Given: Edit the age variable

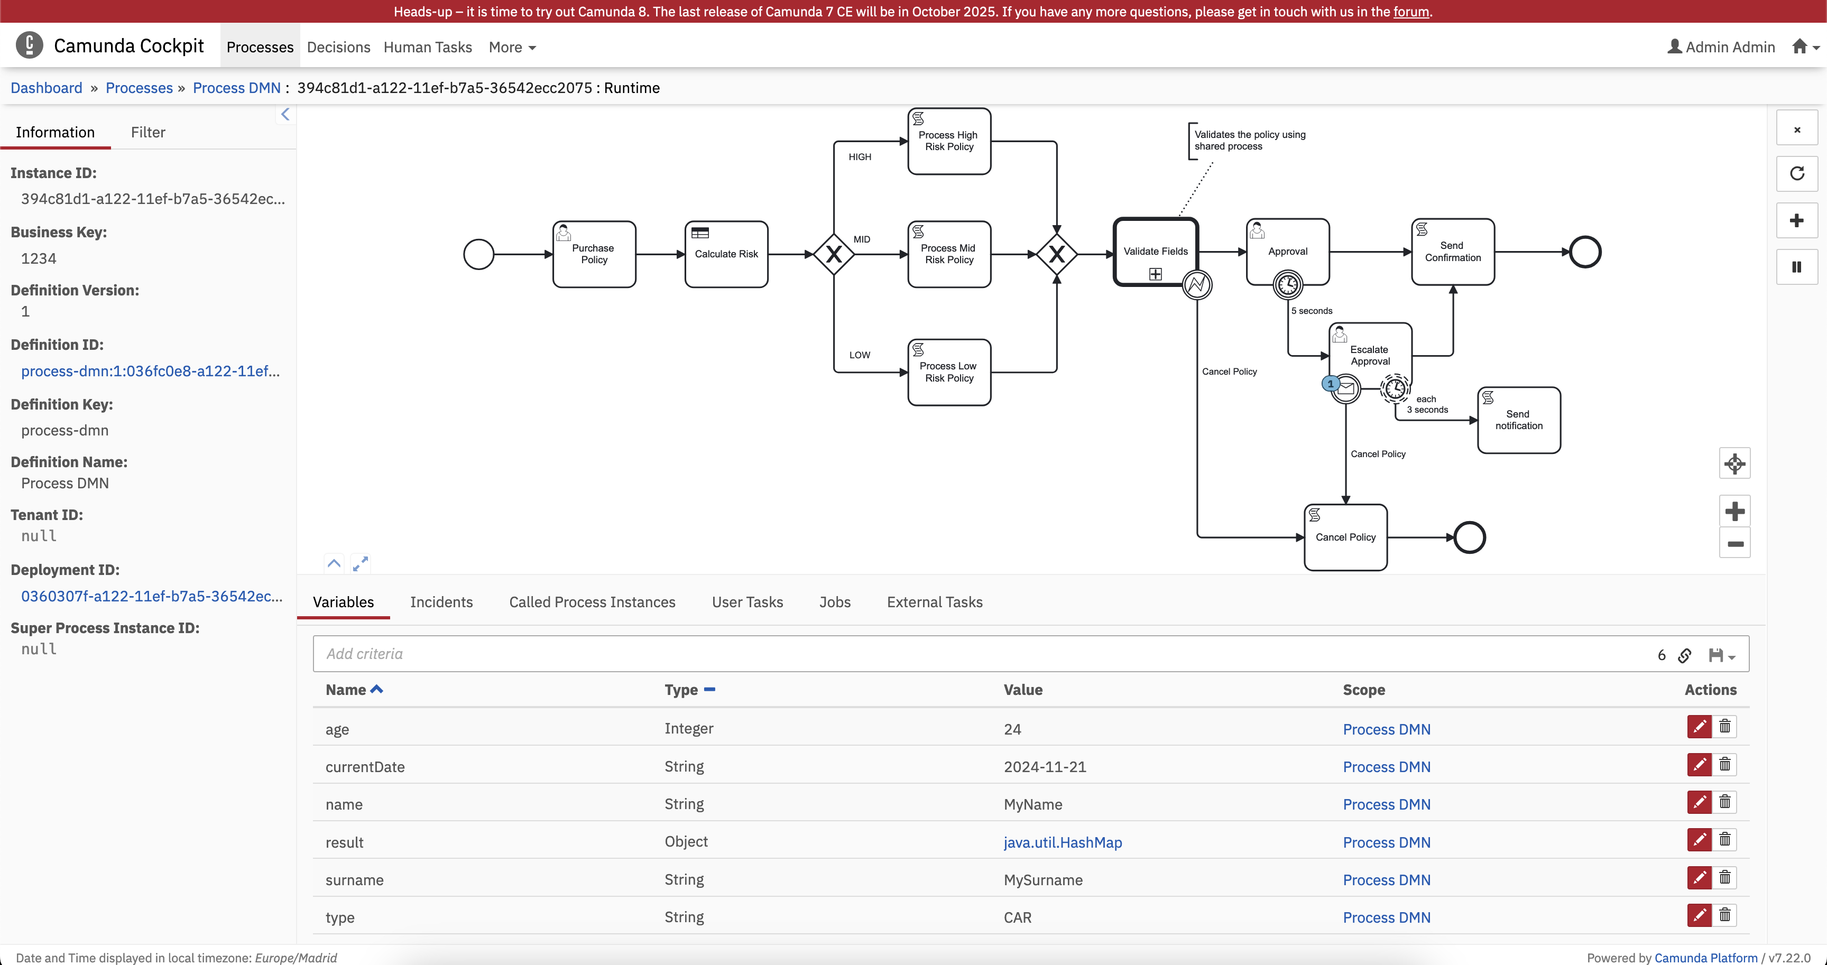Looking at the screenshot, I should pyautogui.click(x=1700, y=727).
